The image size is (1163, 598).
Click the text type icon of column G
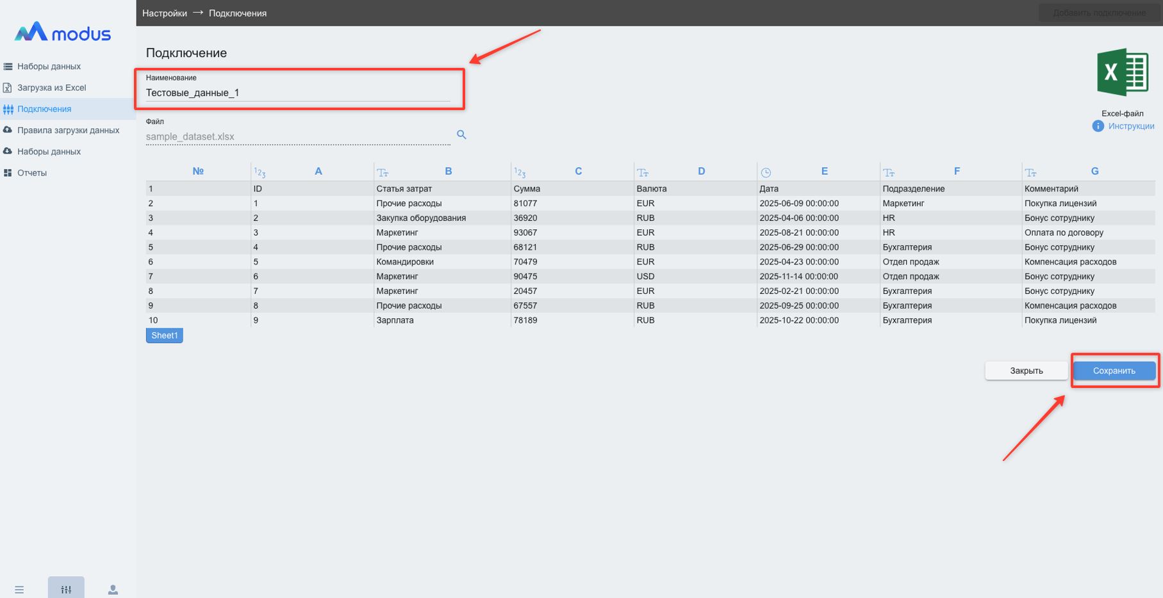[x=1030, y=172]
